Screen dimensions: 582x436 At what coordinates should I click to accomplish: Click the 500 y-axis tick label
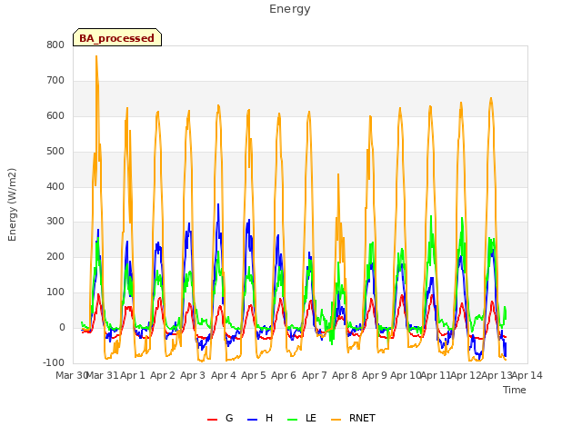(55, 152)
